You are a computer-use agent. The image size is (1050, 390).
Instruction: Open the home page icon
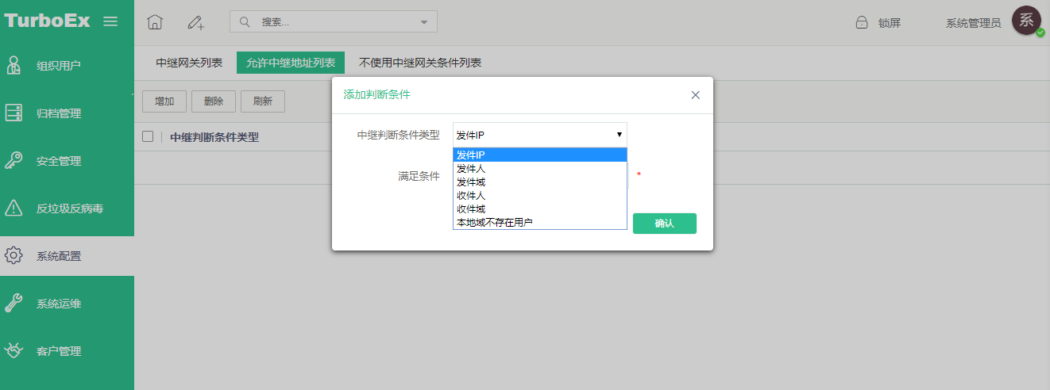(155, 23)
